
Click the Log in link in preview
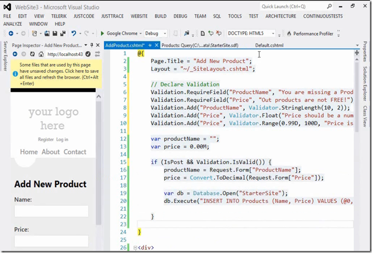[x=62, y=139]
